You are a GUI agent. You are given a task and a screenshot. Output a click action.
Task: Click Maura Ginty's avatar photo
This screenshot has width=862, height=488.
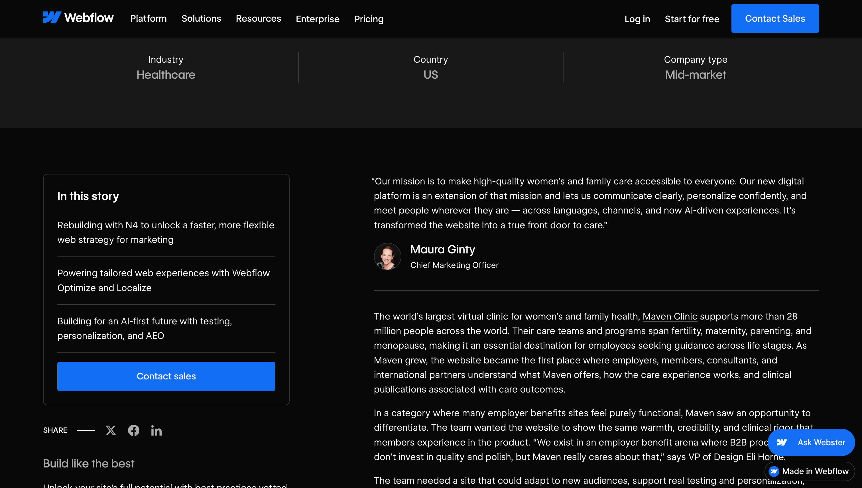click(x=387, y=257)
